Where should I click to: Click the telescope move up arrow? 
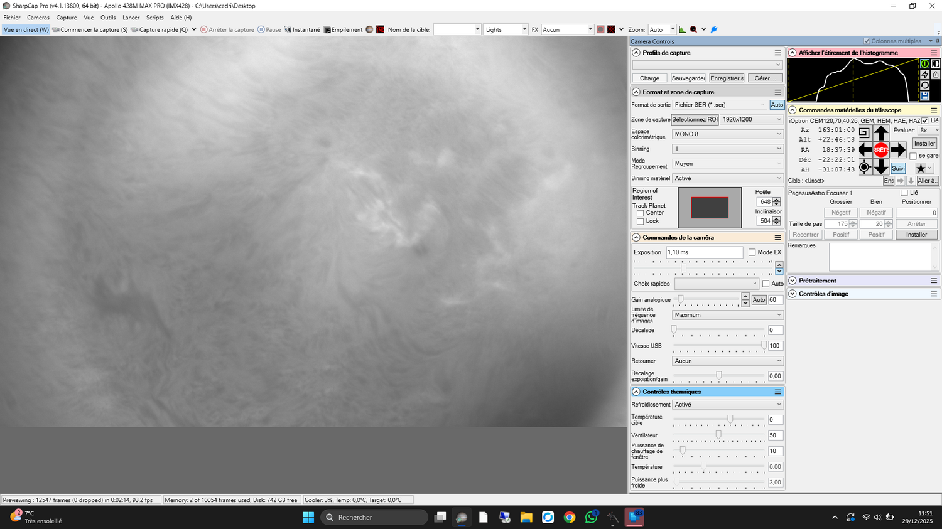click(881, 133)
